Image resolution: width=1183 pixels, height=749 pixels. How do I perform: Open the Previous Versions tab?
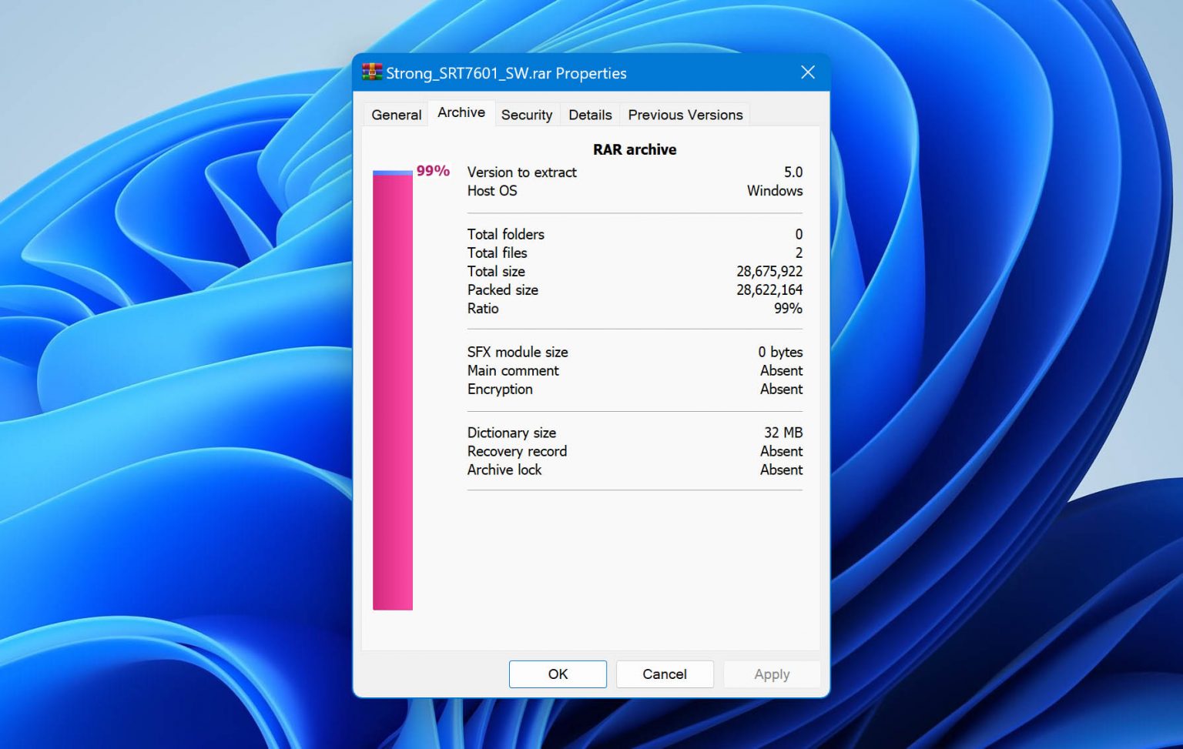pyautogui.click(x=684, y=114)
